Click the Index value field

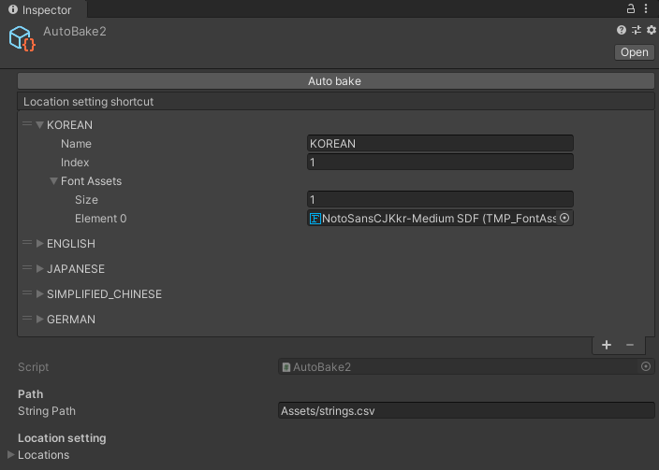click(x=440, y=162)
